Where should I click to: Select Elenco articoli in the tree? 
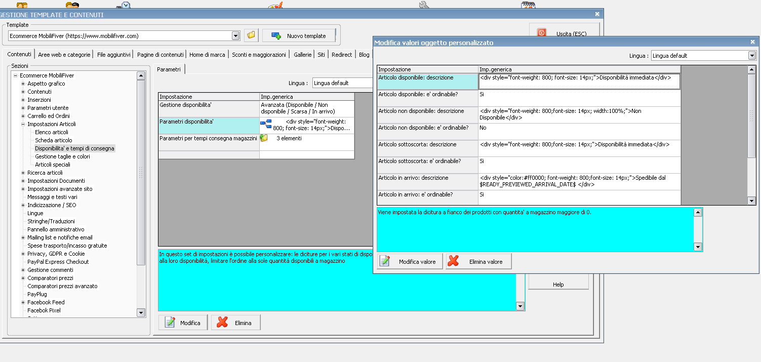pos(52,132)
